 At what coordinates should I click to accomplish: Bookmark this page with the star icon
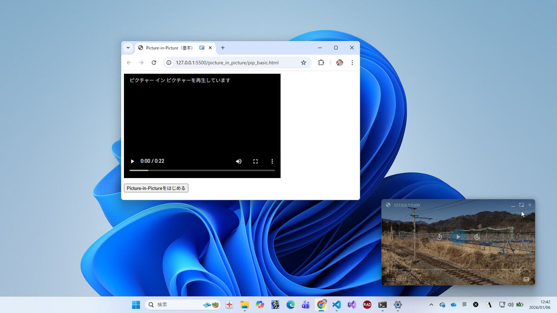[x=304, y=63]
